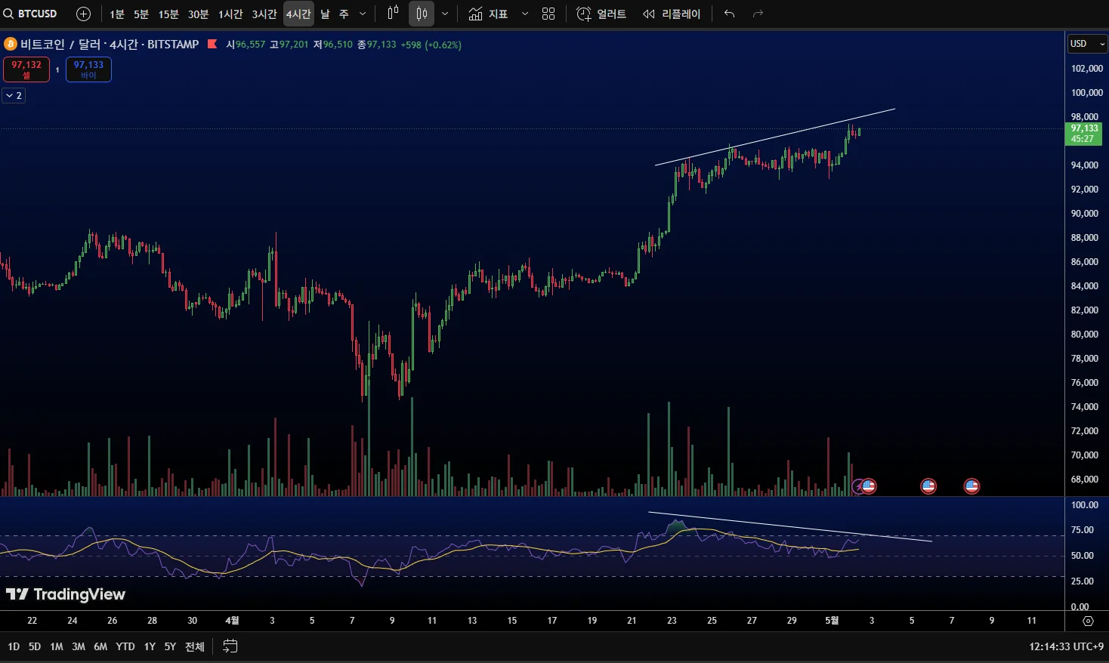The image size is (1109, 663).
Task: Click the 100,000 price scale label
Action: click(1087, 93)
